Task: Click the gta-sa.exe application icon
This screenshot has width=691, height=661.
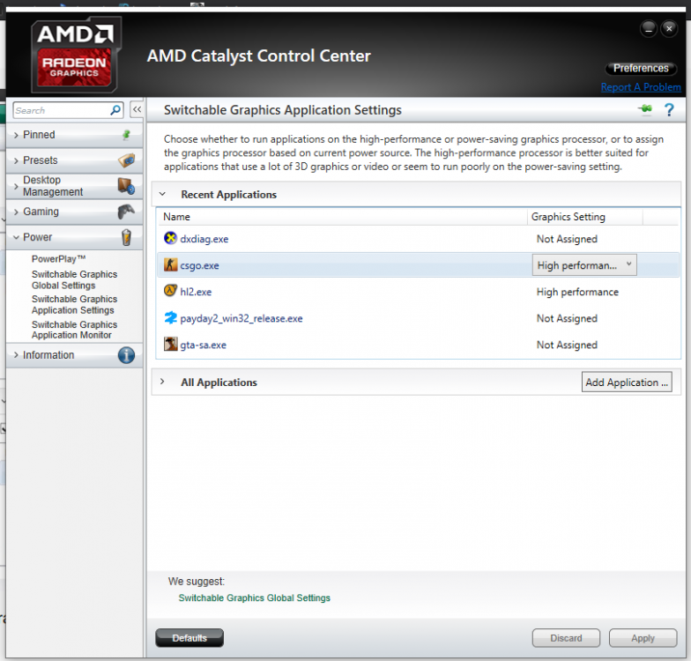Action: click(x=171, y=344)
